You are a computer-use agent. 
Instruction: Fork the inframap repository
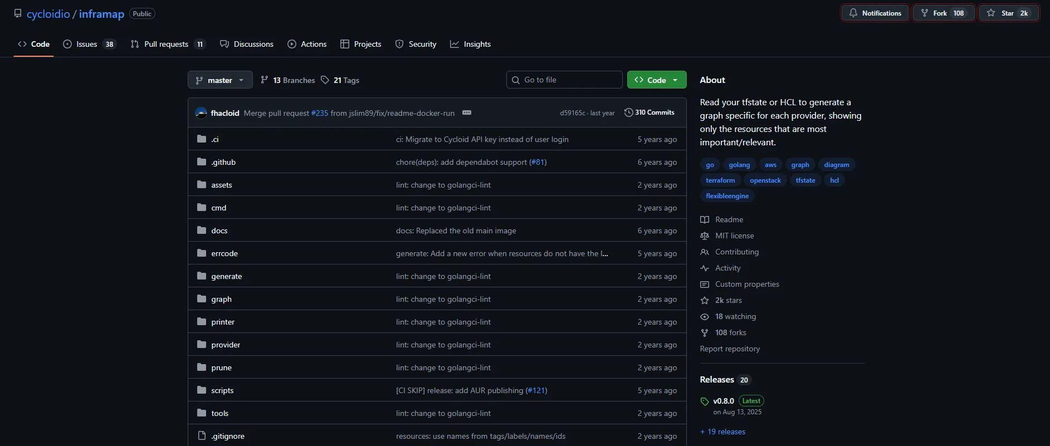[943, 13]
